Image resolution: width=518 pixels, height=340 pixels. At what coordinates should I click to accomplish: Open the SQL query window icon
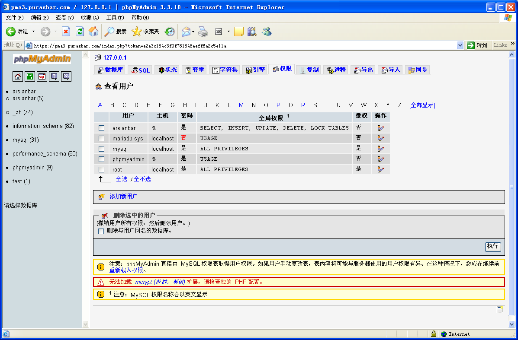pos(42,76)
